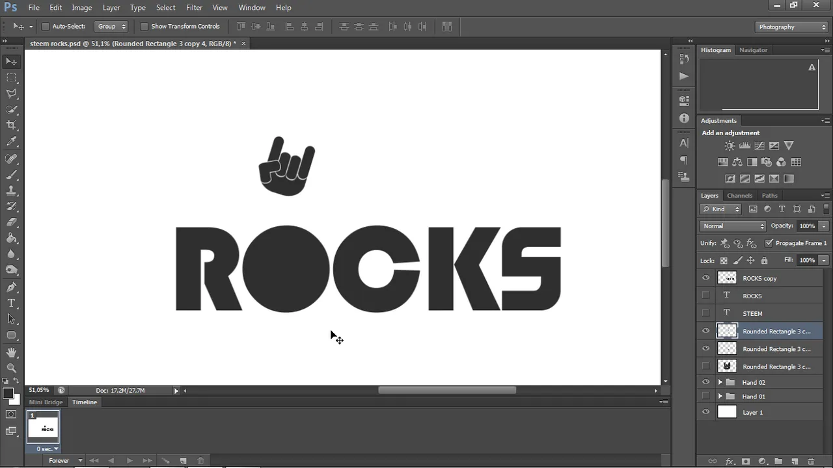
Task: Select the Polygonal Lasso tool
Action: [12, 94]
